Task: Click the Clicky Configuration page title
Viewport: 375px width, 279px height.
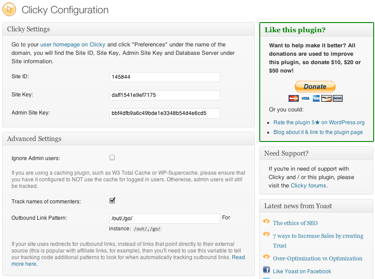Action: click(65, 10)
